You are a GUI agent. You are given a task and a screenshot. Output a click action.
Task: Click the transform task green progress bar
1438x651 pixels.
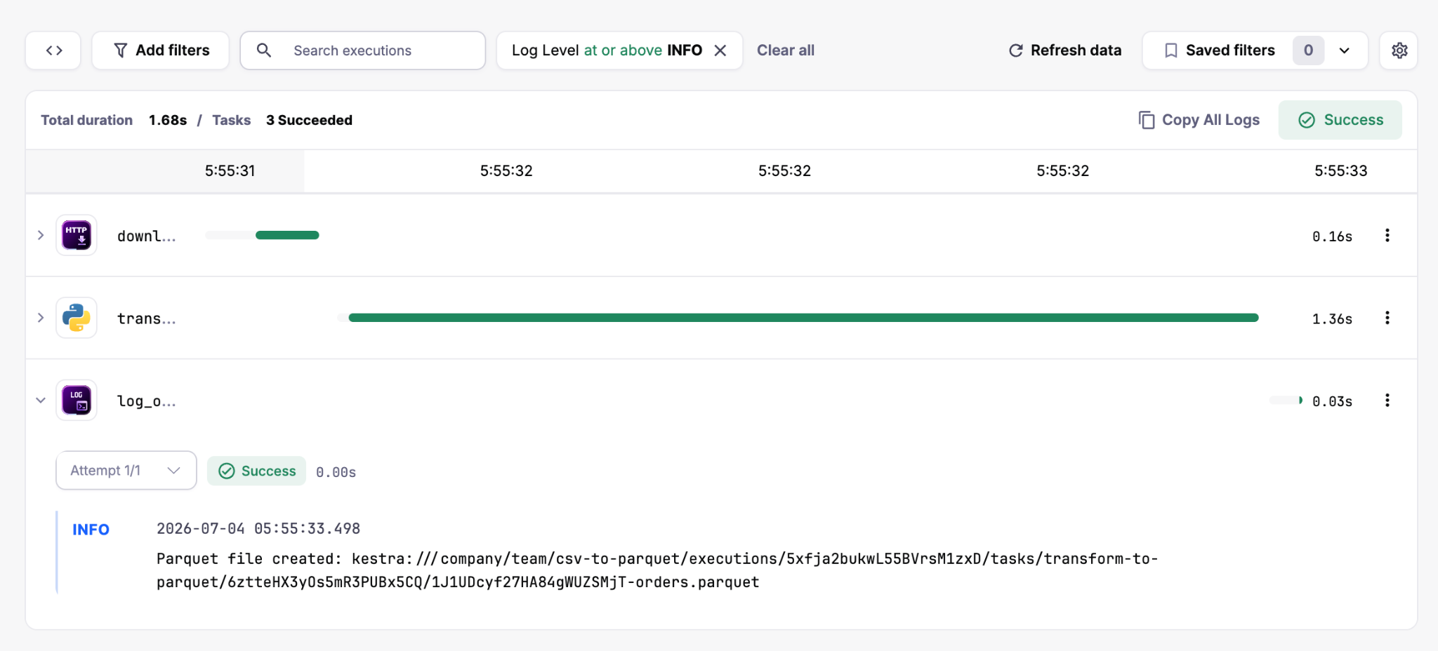click(803, 318)
